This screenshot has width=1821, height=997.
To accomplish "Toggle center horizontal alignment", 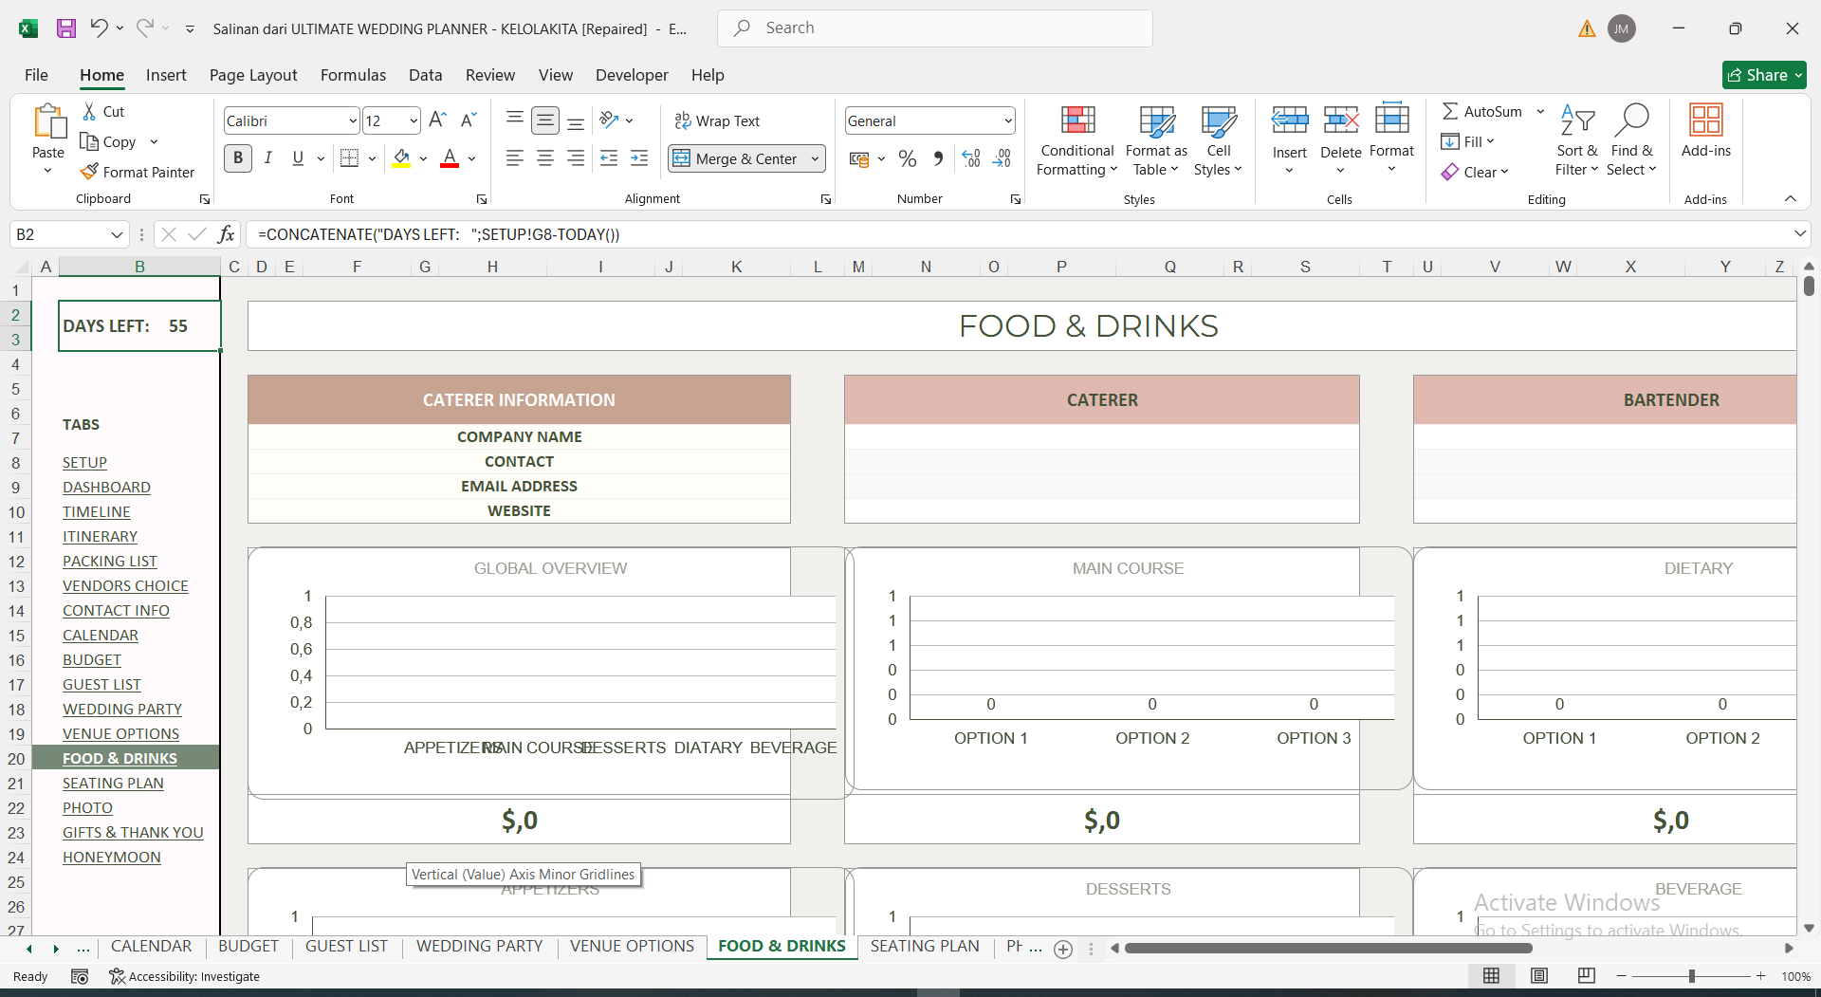I will tap(545, 158).
